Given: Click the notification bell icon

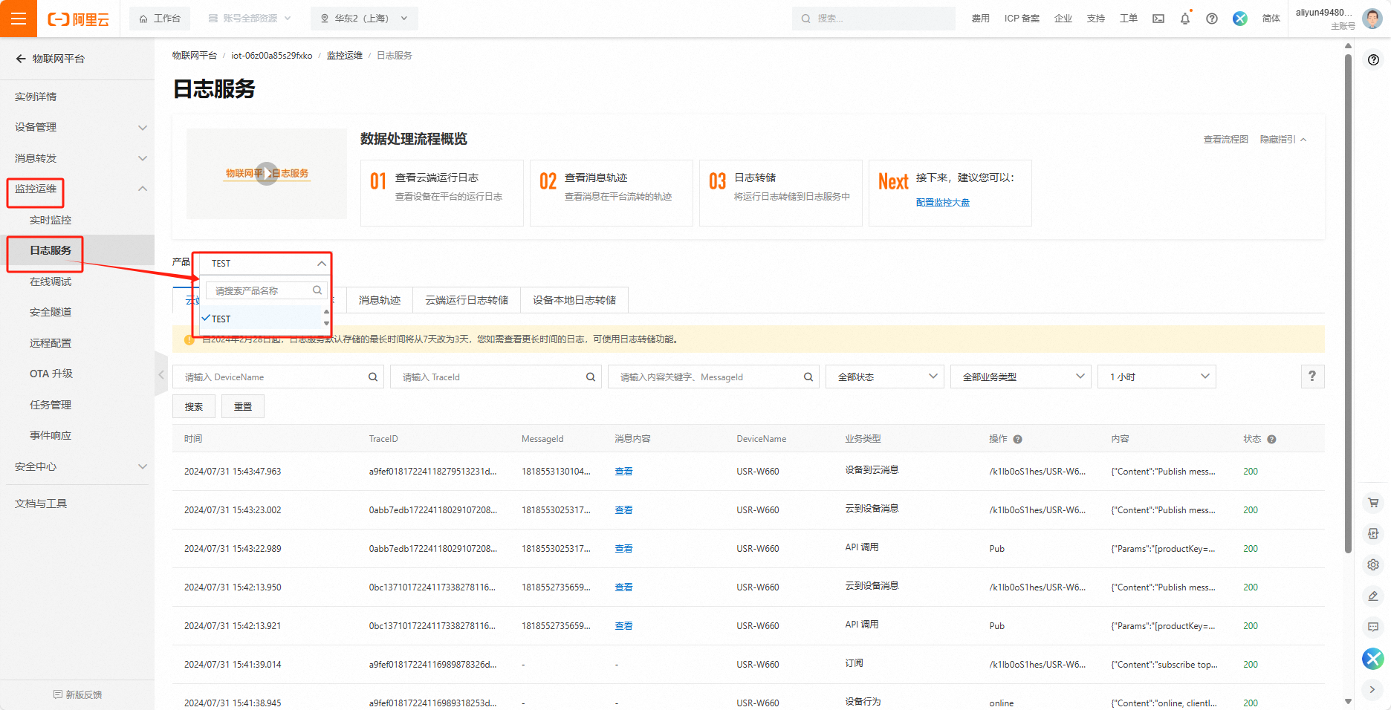Looking at the screenshot, I should (1184, 19).
